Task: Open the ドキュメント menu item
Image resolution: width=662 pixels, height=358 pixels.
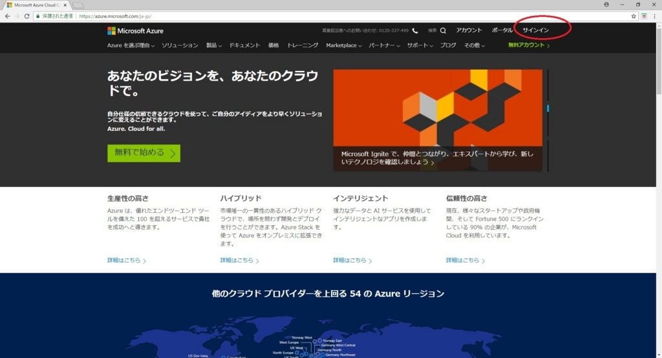Action: [x=244, y=45]
